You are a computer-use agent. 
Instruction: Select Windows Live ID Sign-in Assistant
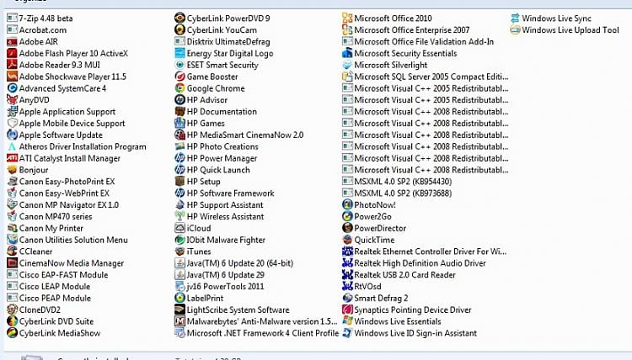[x=410, y=333]
